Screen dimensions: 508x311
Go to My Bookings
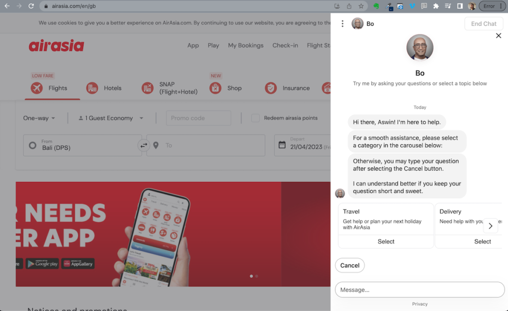click(x=246, y=45)
